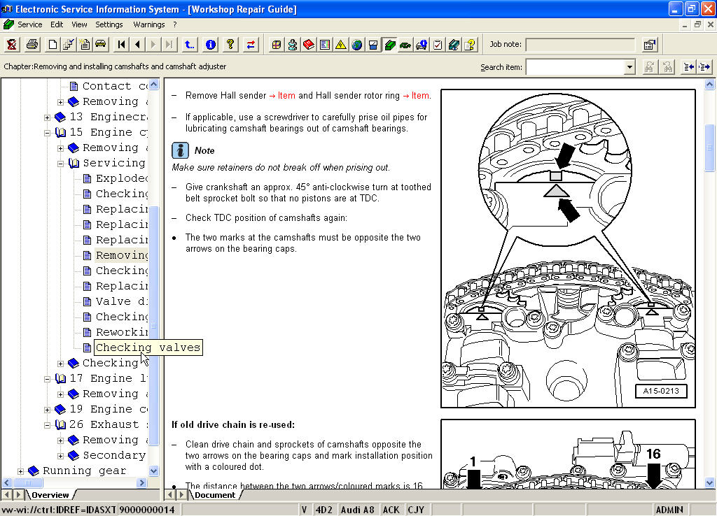Click the yellow question mark help icon
Image resolution: width=717 pixels, height=516 pixels.
click(x=230, y=45)
